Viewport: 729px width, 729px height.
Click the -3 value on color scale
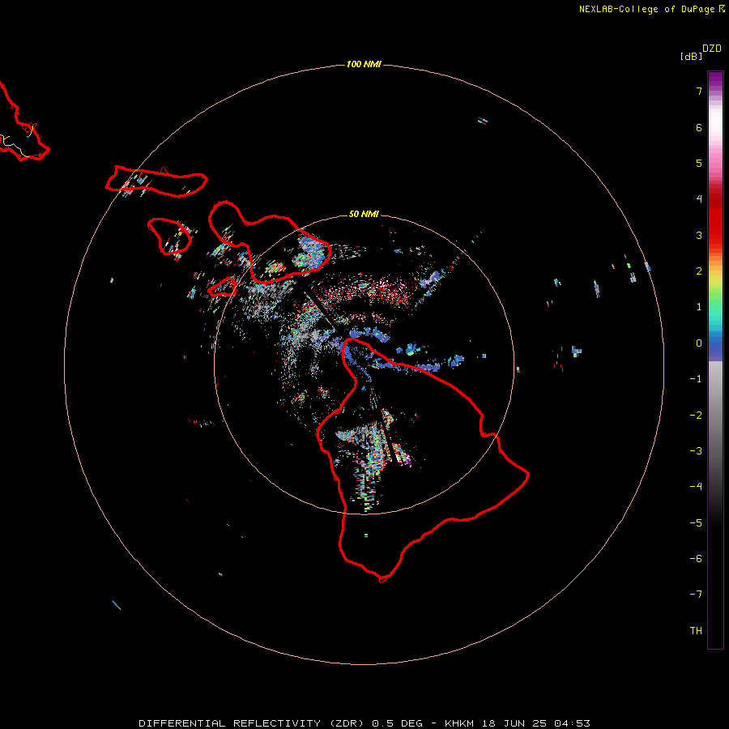[696, 451]
